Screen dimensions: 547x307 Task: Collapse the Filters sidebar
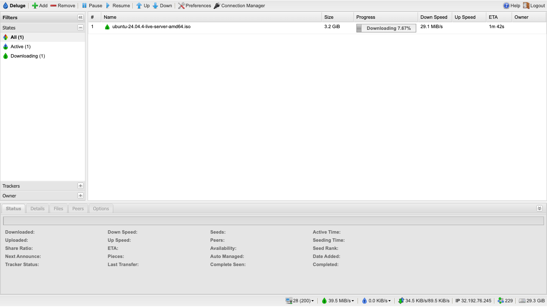point(80,17)
